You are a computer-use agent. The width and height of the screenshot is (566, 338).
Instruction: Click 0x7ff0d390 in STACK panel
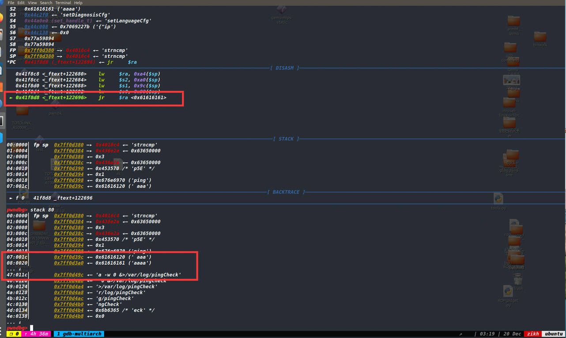[69, 169]
